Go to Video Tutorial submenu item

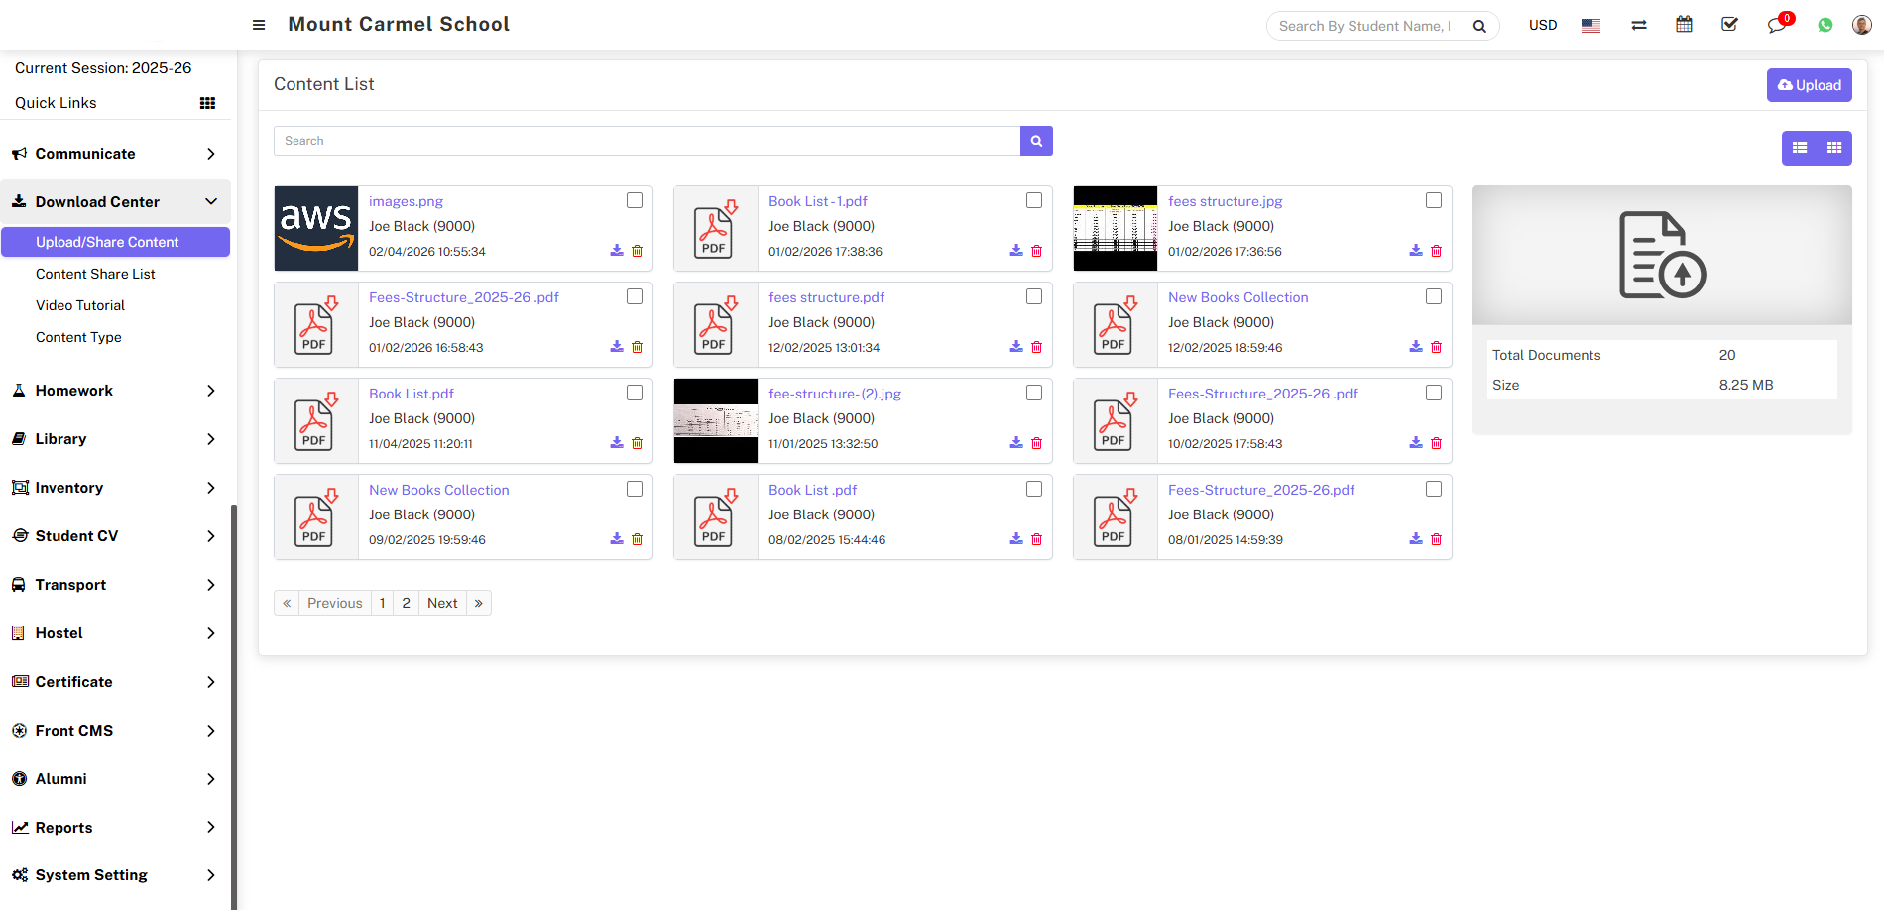pos(80,305)
